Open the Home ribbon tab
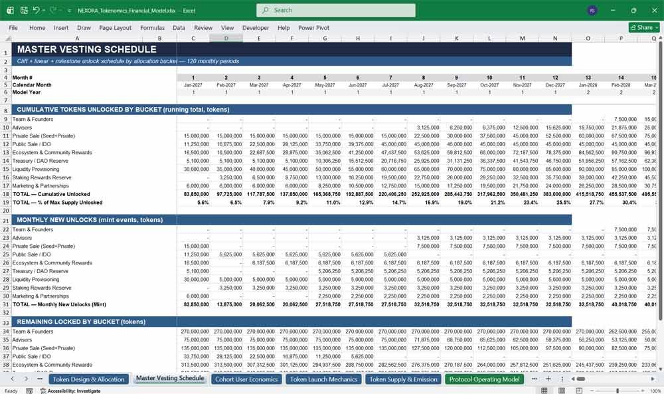Screen dimensions: 664x394 [37, 27]
